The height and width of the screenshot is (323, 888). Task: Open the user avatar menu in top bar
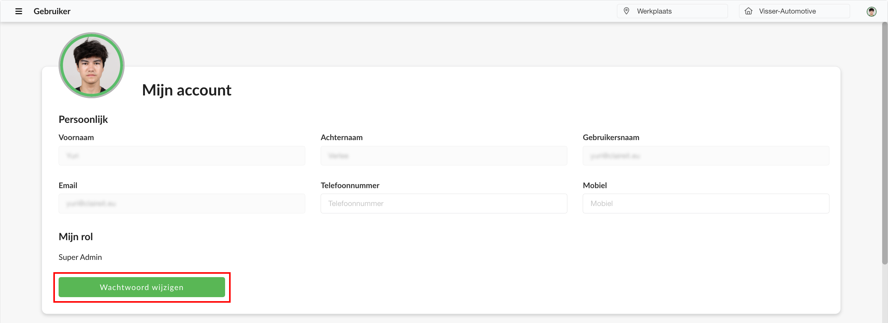click(871, 11)
